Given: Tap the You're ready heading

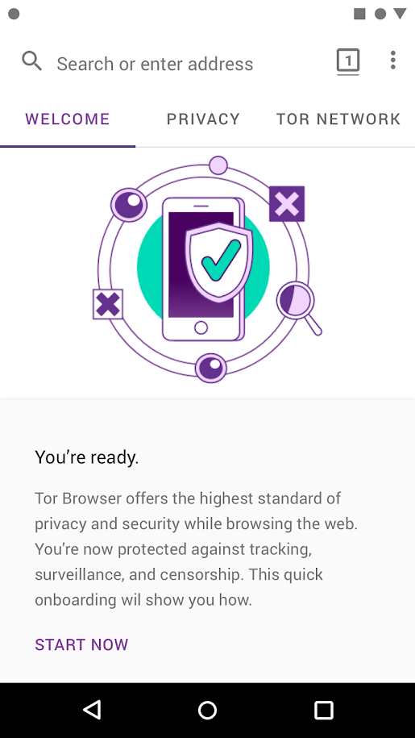Looking at the screenshot, I should (x=87, y=457).
